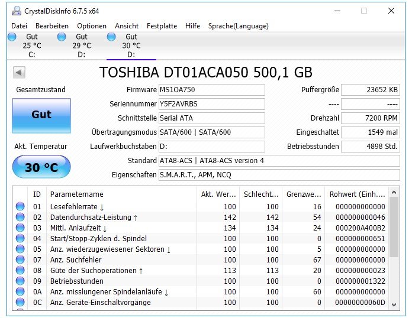Screen dimensions: 412x318
Task: Click status orb for wiederzugewiesener Sektoren row
Action: coord(20,249)
